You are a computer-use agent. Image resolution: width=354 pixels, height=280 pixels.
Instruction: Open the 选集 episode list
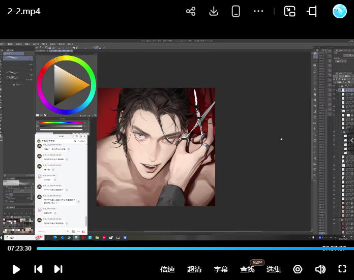point(274,269)
